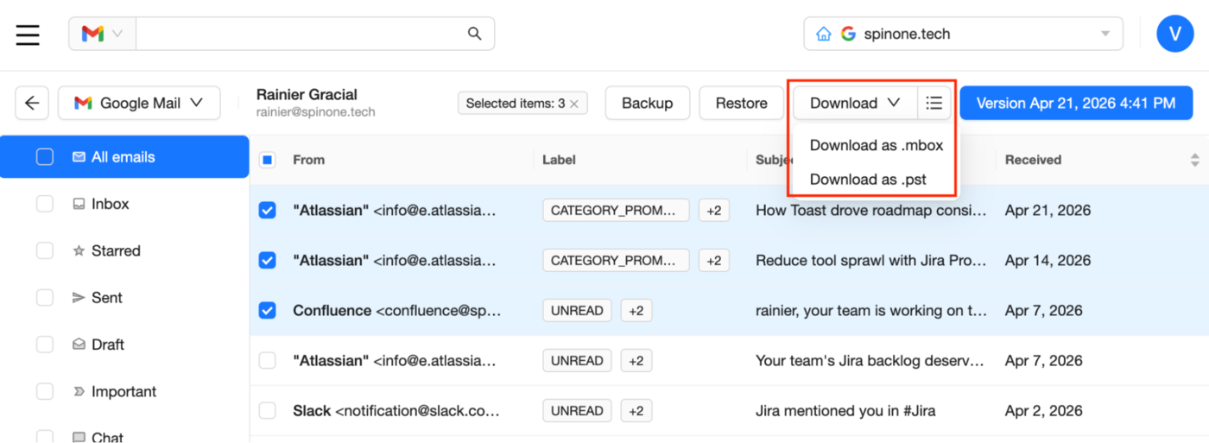This screenshot has width=1209, height=443.
Task: Choose Download as .mbox
Action: pyautogui.click(x=876, y=145)
